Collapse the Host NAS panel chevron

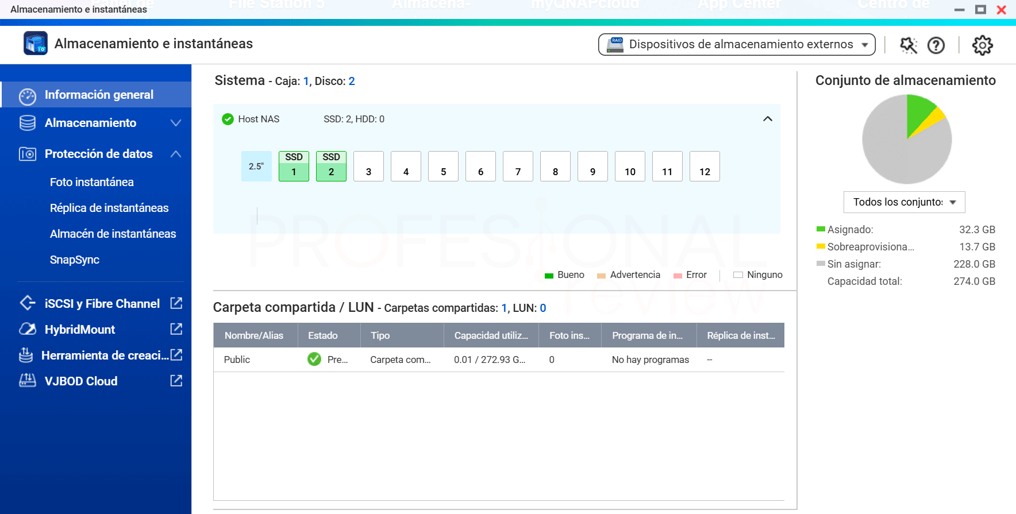768,119
